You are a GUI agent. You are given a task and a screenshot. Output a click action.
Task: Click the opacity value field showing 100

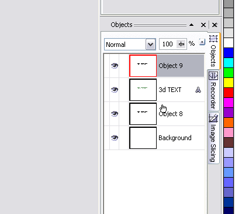(168, 44)
